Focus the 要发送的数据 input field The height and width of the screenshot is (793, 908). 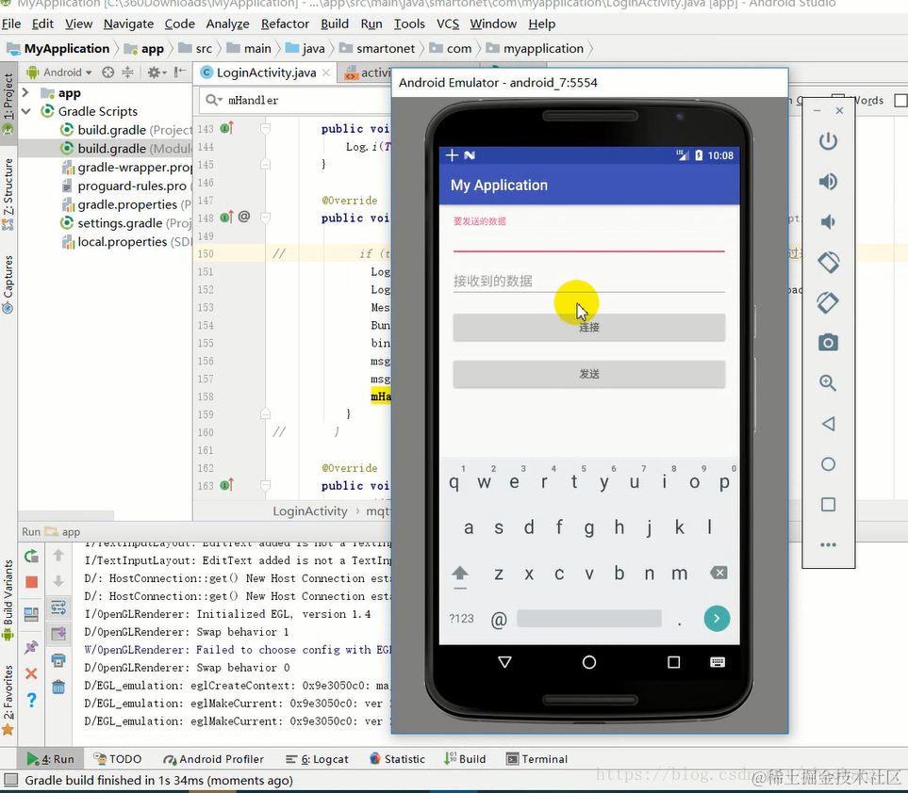point(589,240)
